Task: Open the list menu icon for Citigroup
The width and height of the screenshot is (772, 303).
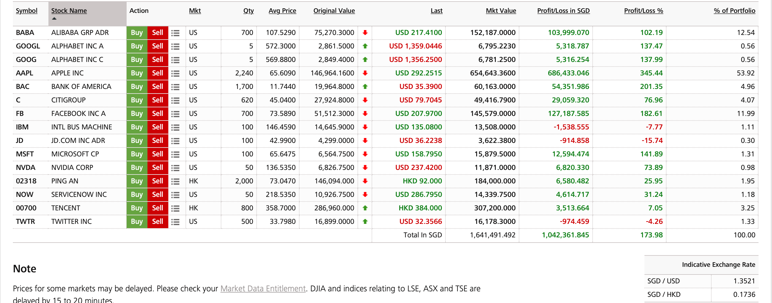Action: tap(175, 100)
